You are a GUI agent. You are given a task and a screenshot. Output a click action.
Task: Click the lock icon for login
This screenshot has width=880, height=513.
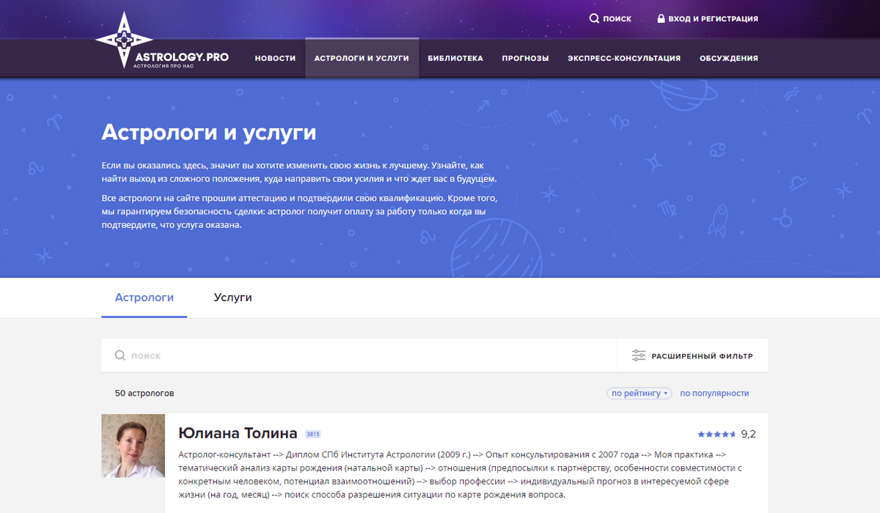[661, 18]
